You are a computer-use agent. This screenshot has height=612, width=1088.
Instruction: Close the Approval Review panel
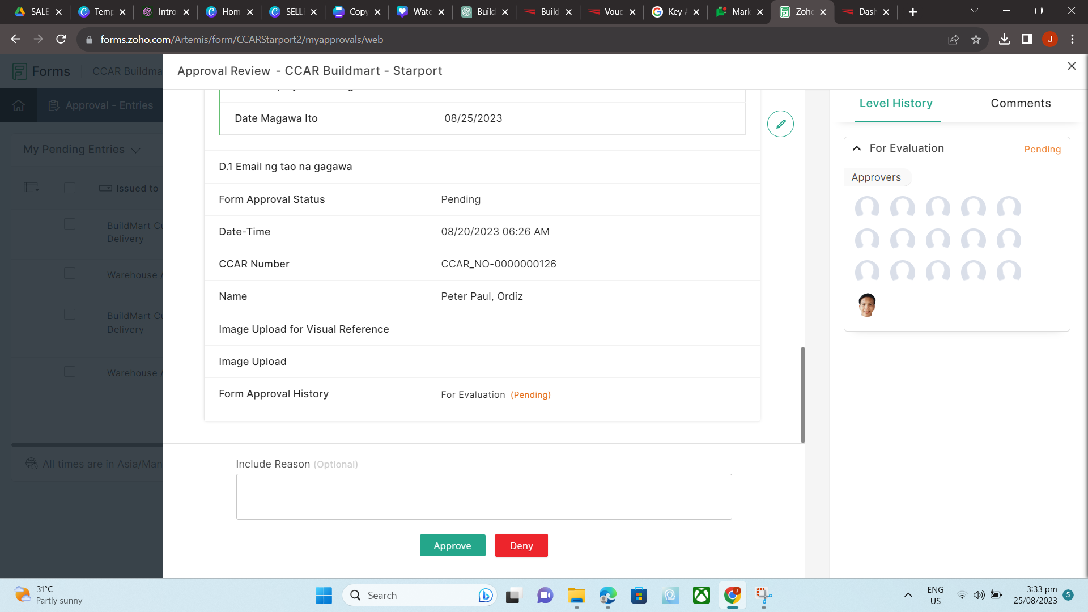[1071, 66]
